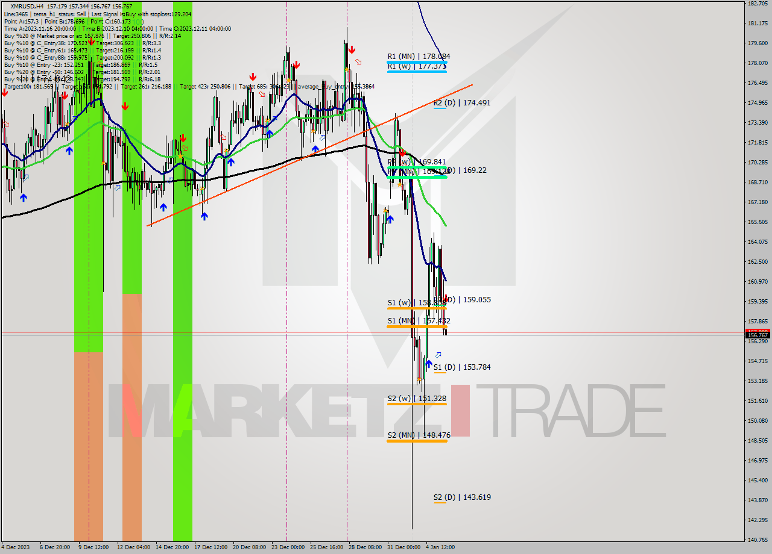Select the PP (MN) | 169.128 label
772x554 pixels.
click(419, 172)
